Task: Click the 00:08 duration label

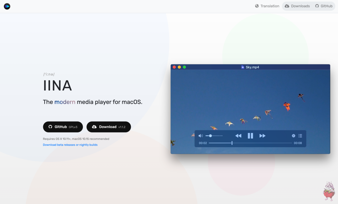Action: coord(298,143)
